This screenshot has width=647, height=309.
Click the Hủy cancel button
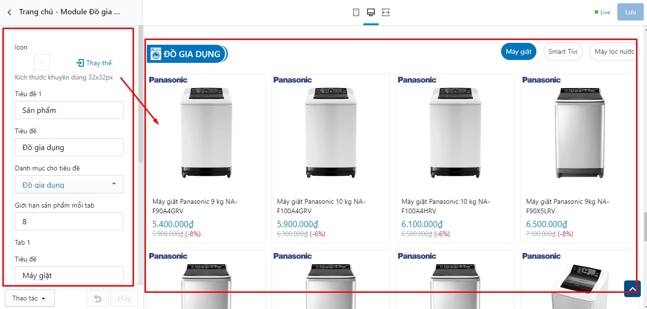pos(124,299)
